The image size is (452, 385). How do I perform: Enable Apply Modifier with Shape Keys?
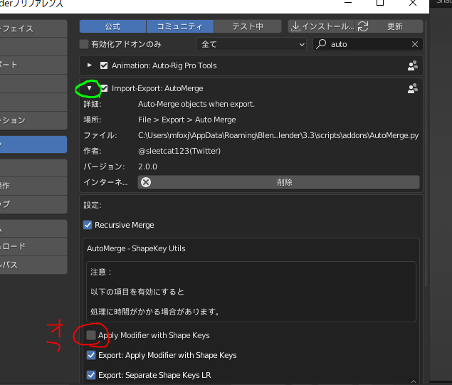(x=90, y=335)
